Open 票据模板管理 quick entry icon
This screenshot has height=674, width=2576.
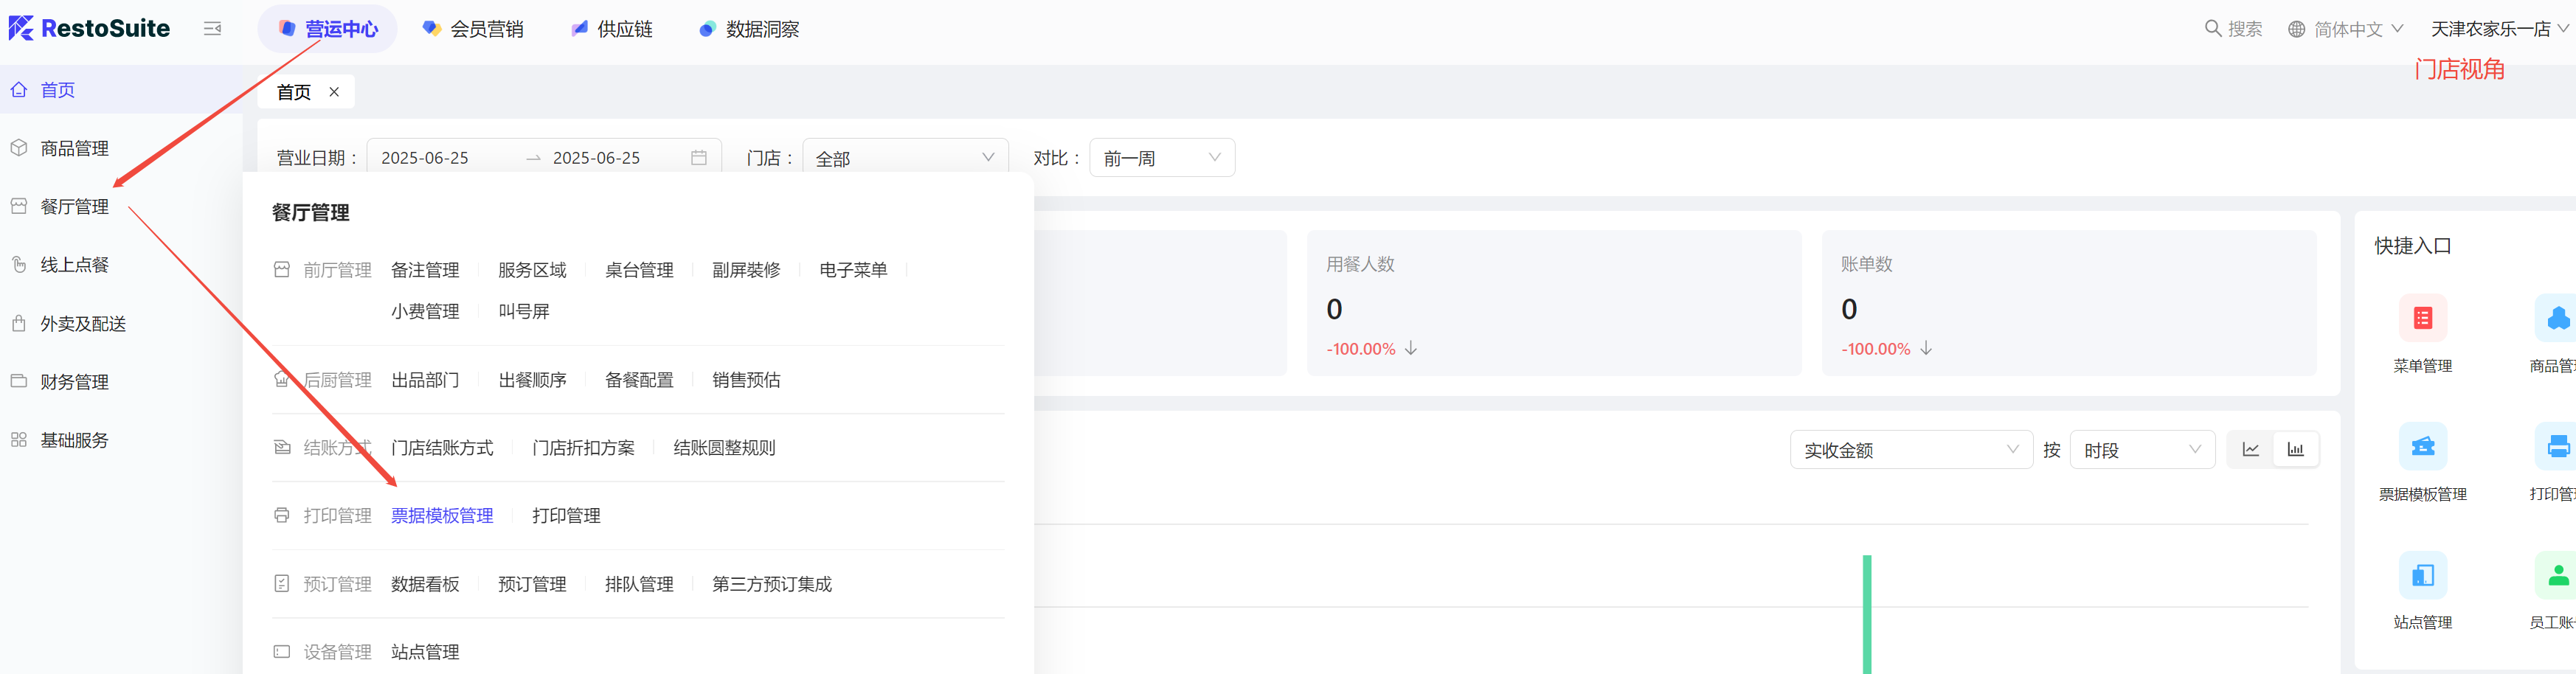tap(2422, 446)
